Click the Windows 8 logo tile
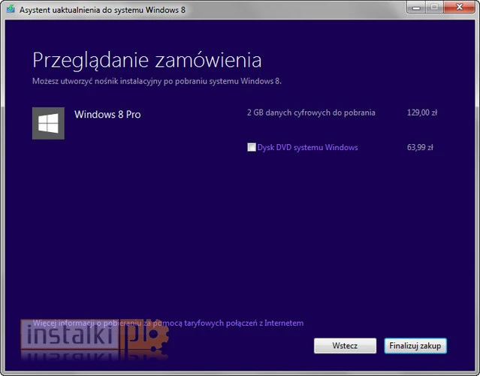Viewport: 480px width, 376px height. 48,123
